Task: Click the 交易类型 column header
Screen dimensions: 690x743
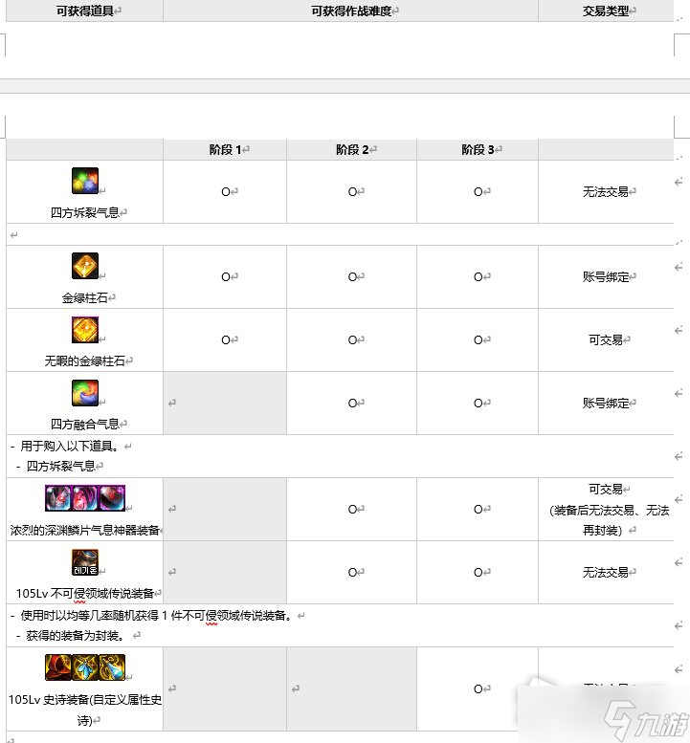Action: tap(606, 11)
